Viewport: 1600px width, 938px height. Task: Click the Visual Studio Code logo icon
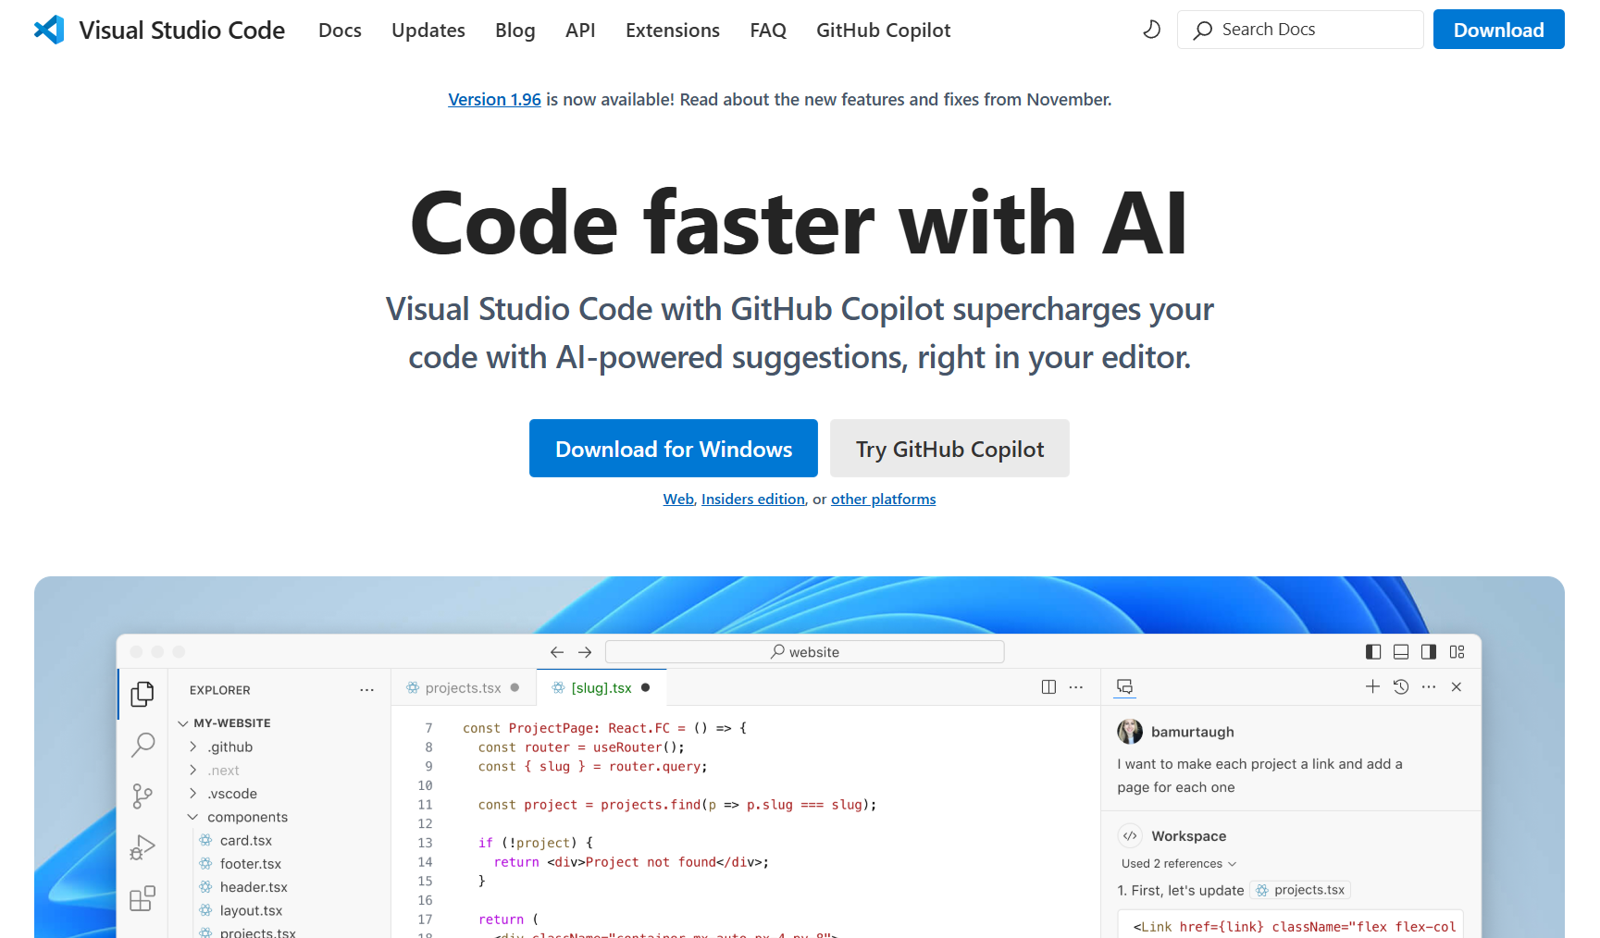click(49, 30)
